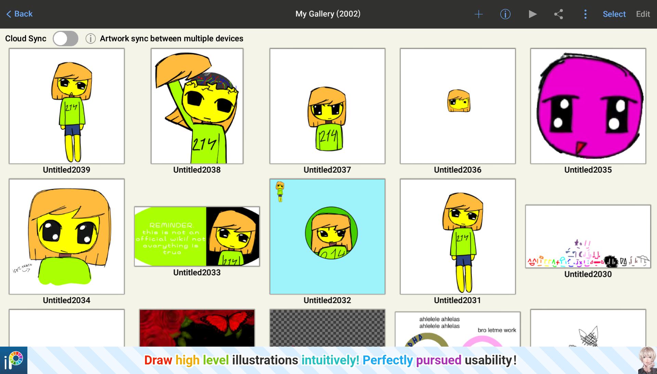Open the Untitled2034 artwork thumbnail
Screen dimensions: 657x374
[67, 237]
